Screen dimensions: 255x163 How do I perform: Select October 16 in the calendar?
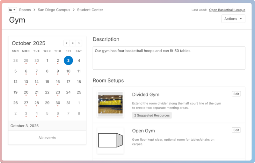tap(58, 82)
